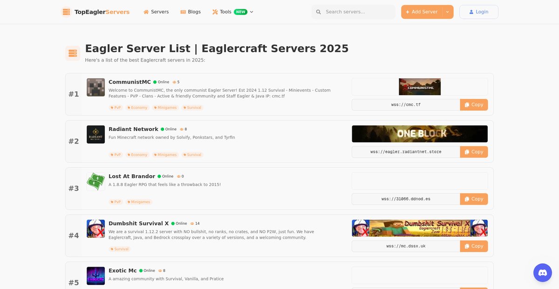The height and width of the screenshot is (289, 559).
Task: Click the Lost At Brandor player count icon
Action: click(x=178, y=176)
